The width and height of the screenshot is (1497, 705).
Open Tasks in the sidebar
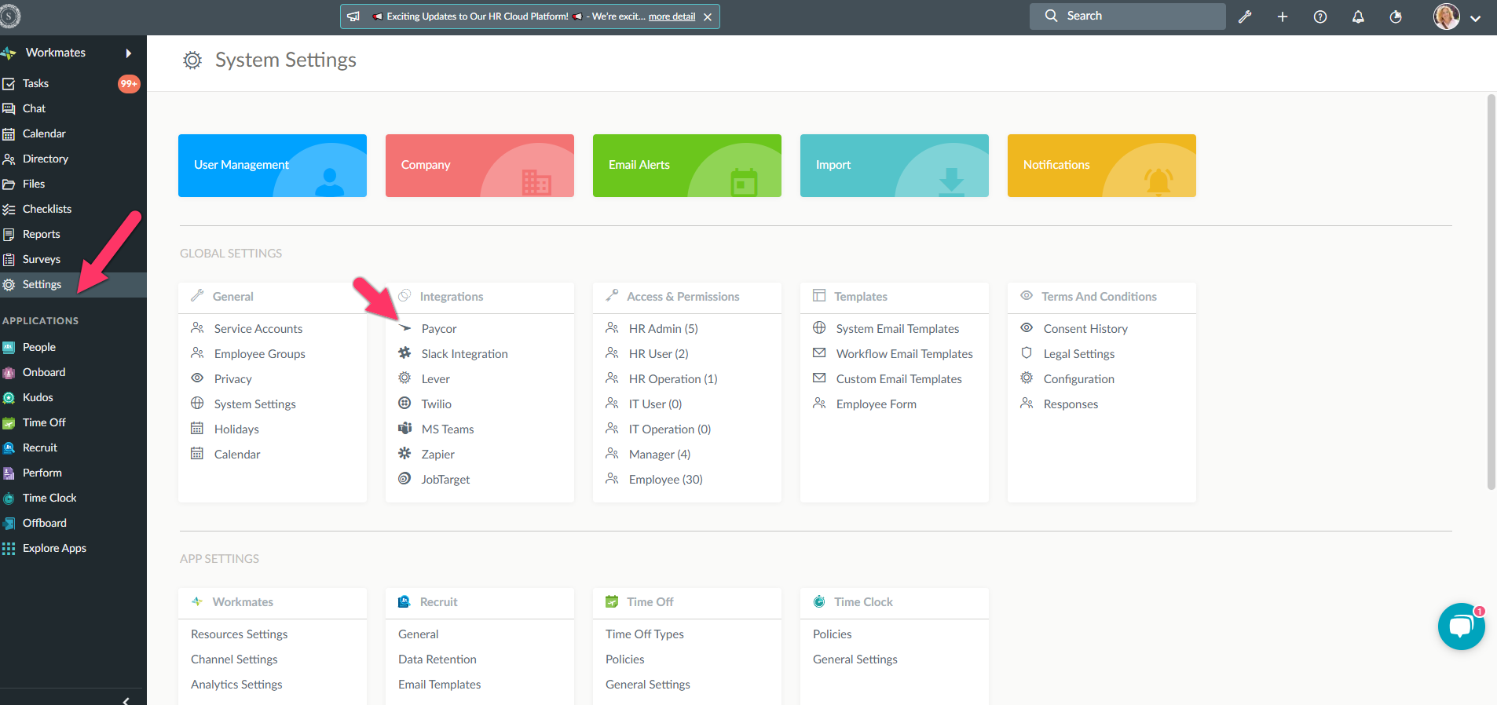[x=35, y=83]
